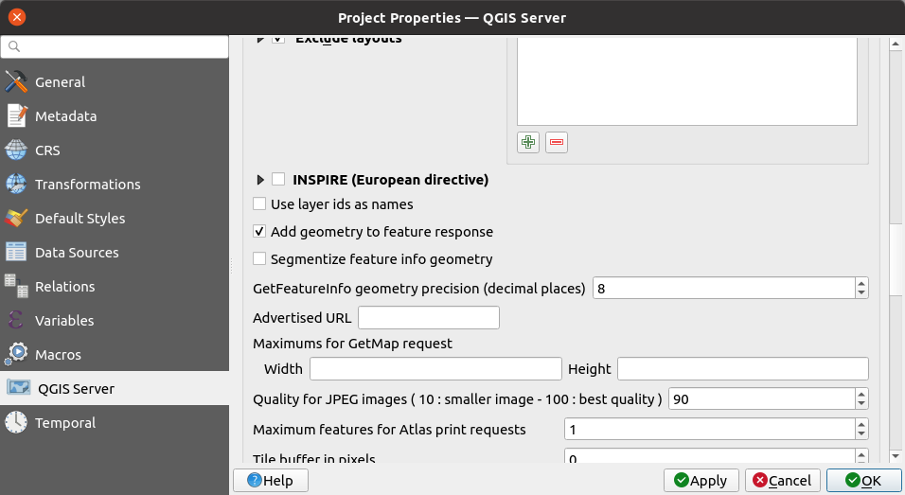Viewport: 905px width, 495px height.
Task: Increase maximum Atlas print features
Action: pyautogui.click(x=861, y=424)
